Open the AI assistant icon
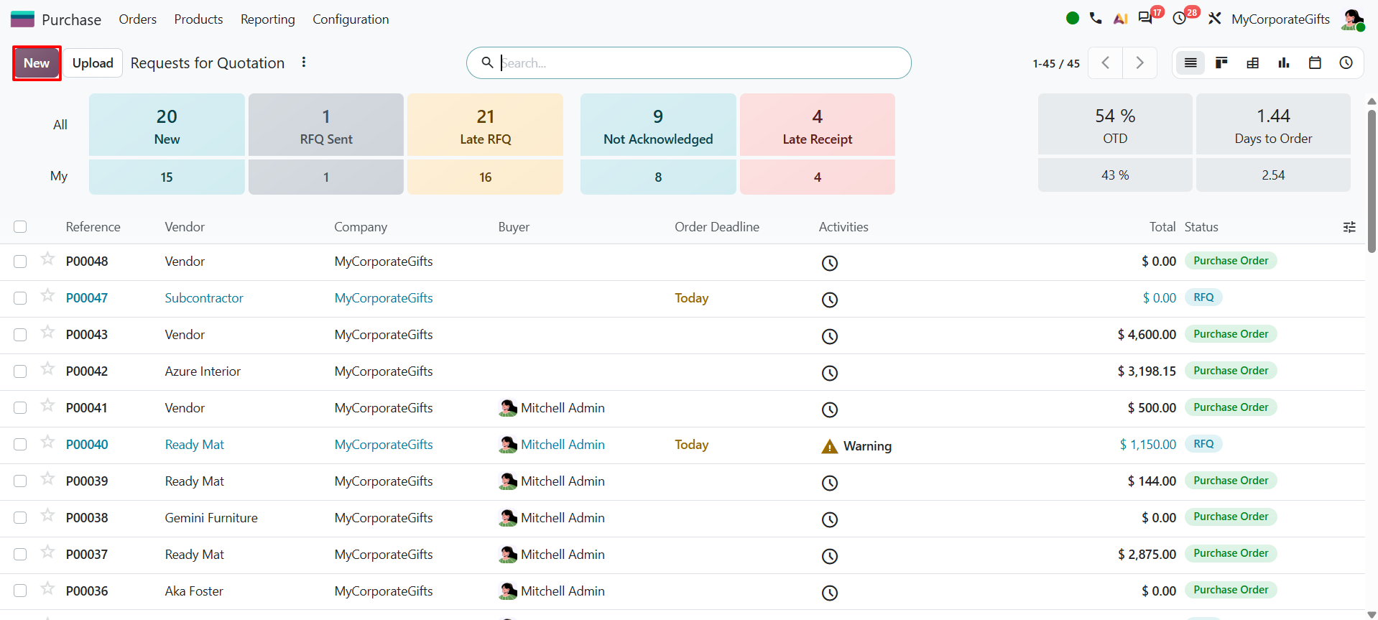The image size is (1378, 620). (x=1120, y=19)
